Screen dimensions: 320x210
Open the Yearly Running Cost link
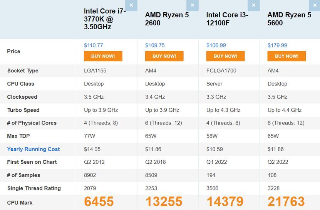tap(34, 149)
